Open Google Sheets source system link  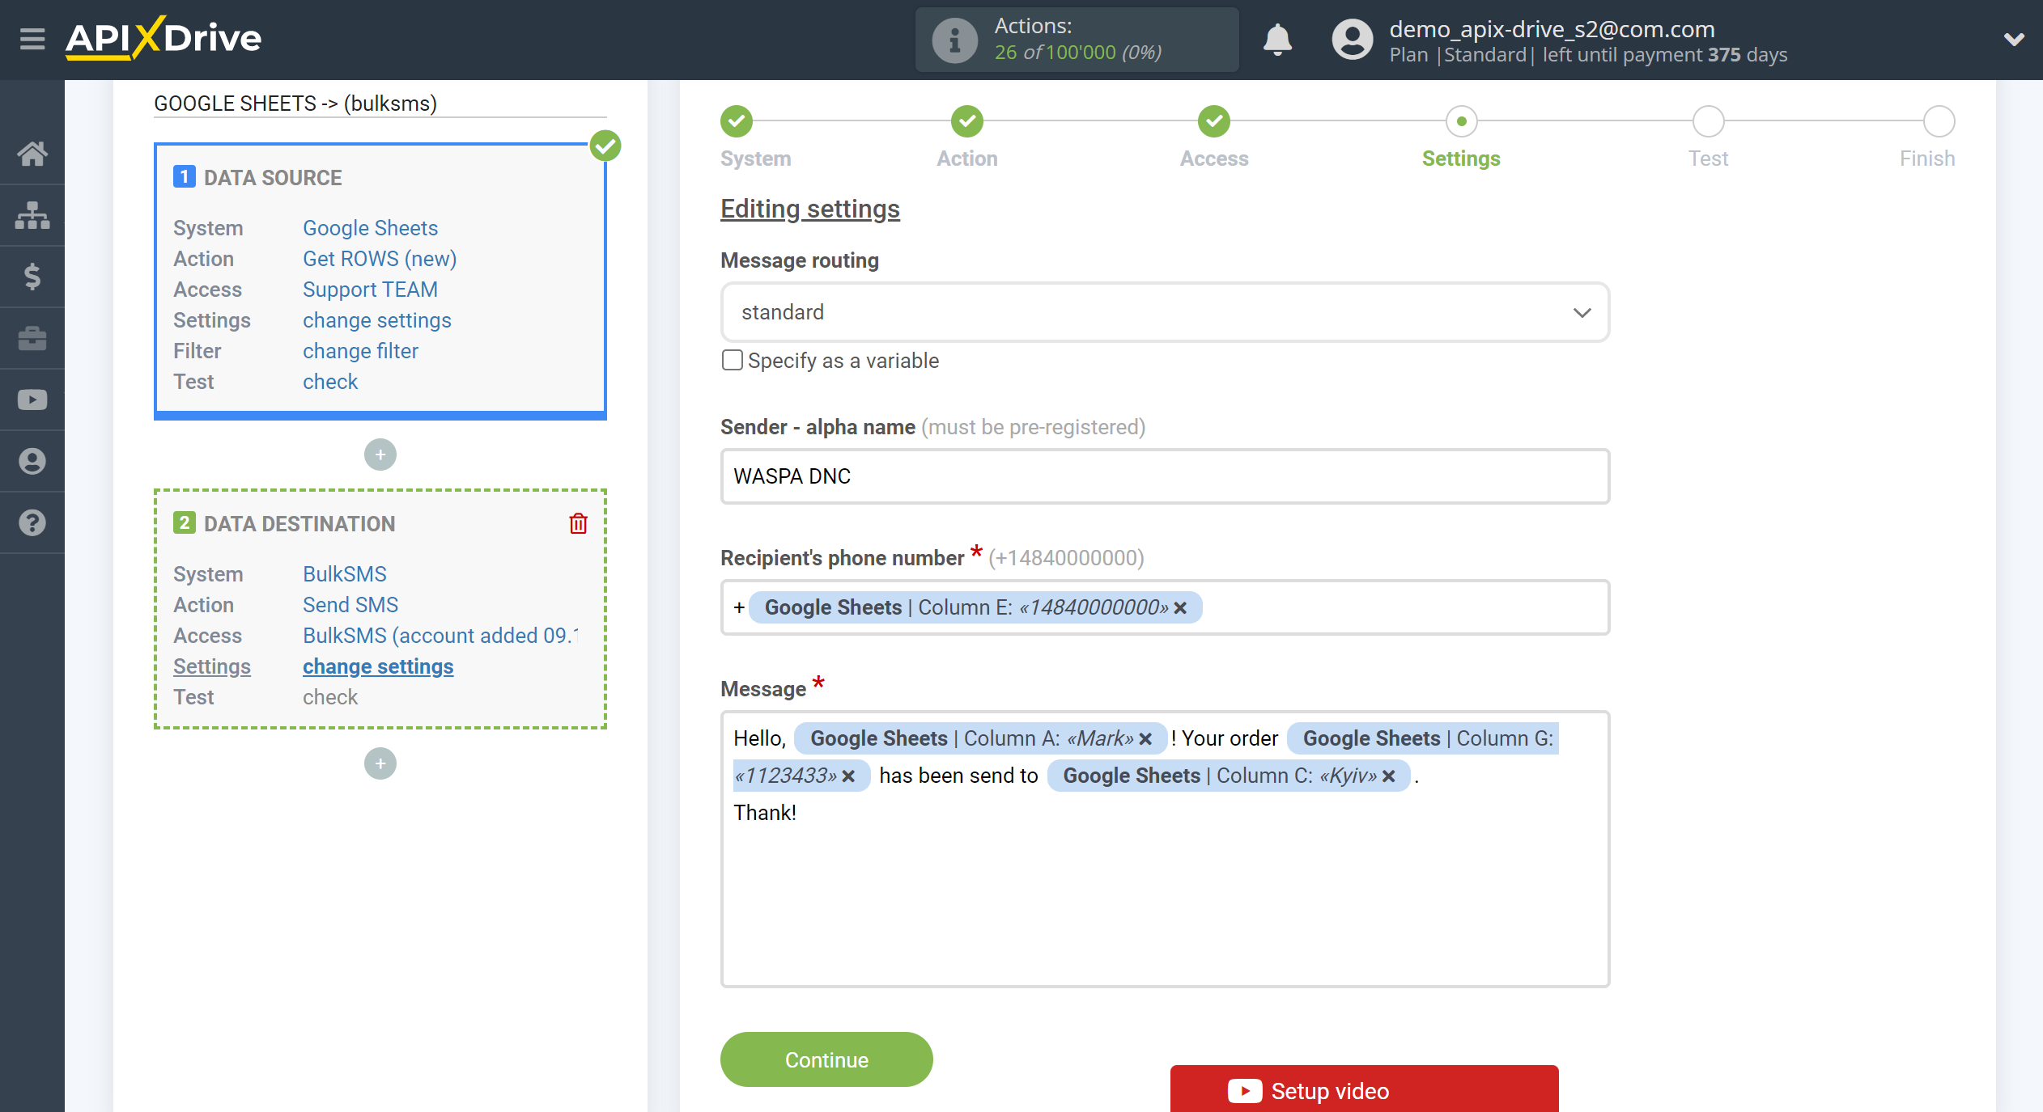click(370, 228)
